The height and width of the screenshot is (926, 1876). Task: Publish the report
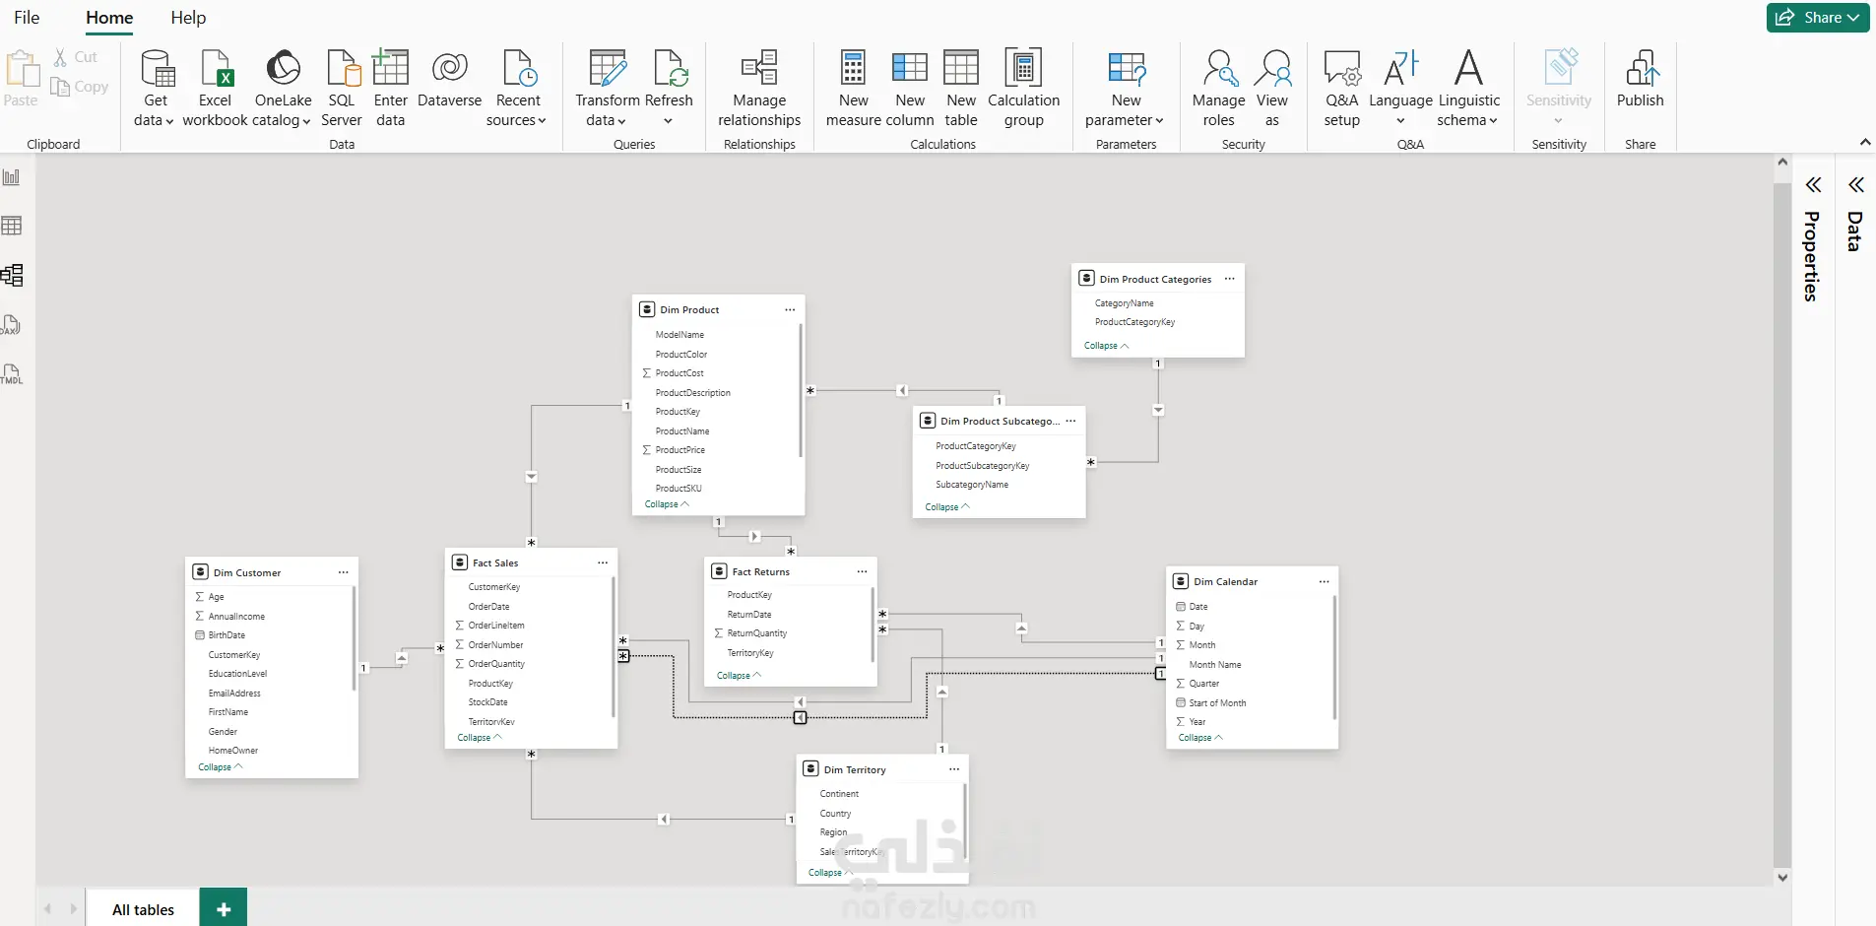(x=1641, y=79)
